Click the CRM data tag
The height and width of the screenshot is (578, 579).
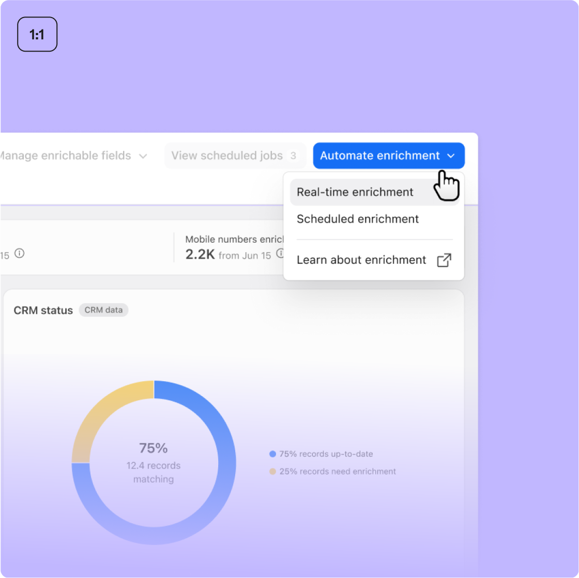(103, 310)
